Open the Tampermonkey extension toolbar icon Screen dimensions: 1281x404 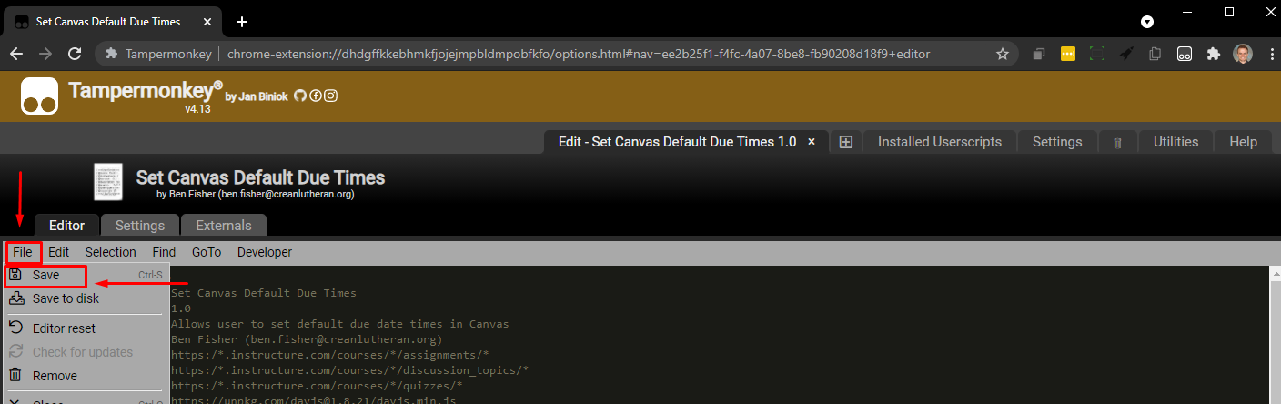pyautogui.click(x=1185, y=54)
